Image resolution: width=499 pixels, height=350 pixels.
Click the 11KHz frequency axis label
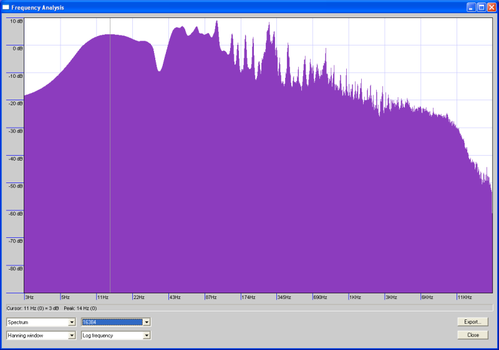click(465, 297)
